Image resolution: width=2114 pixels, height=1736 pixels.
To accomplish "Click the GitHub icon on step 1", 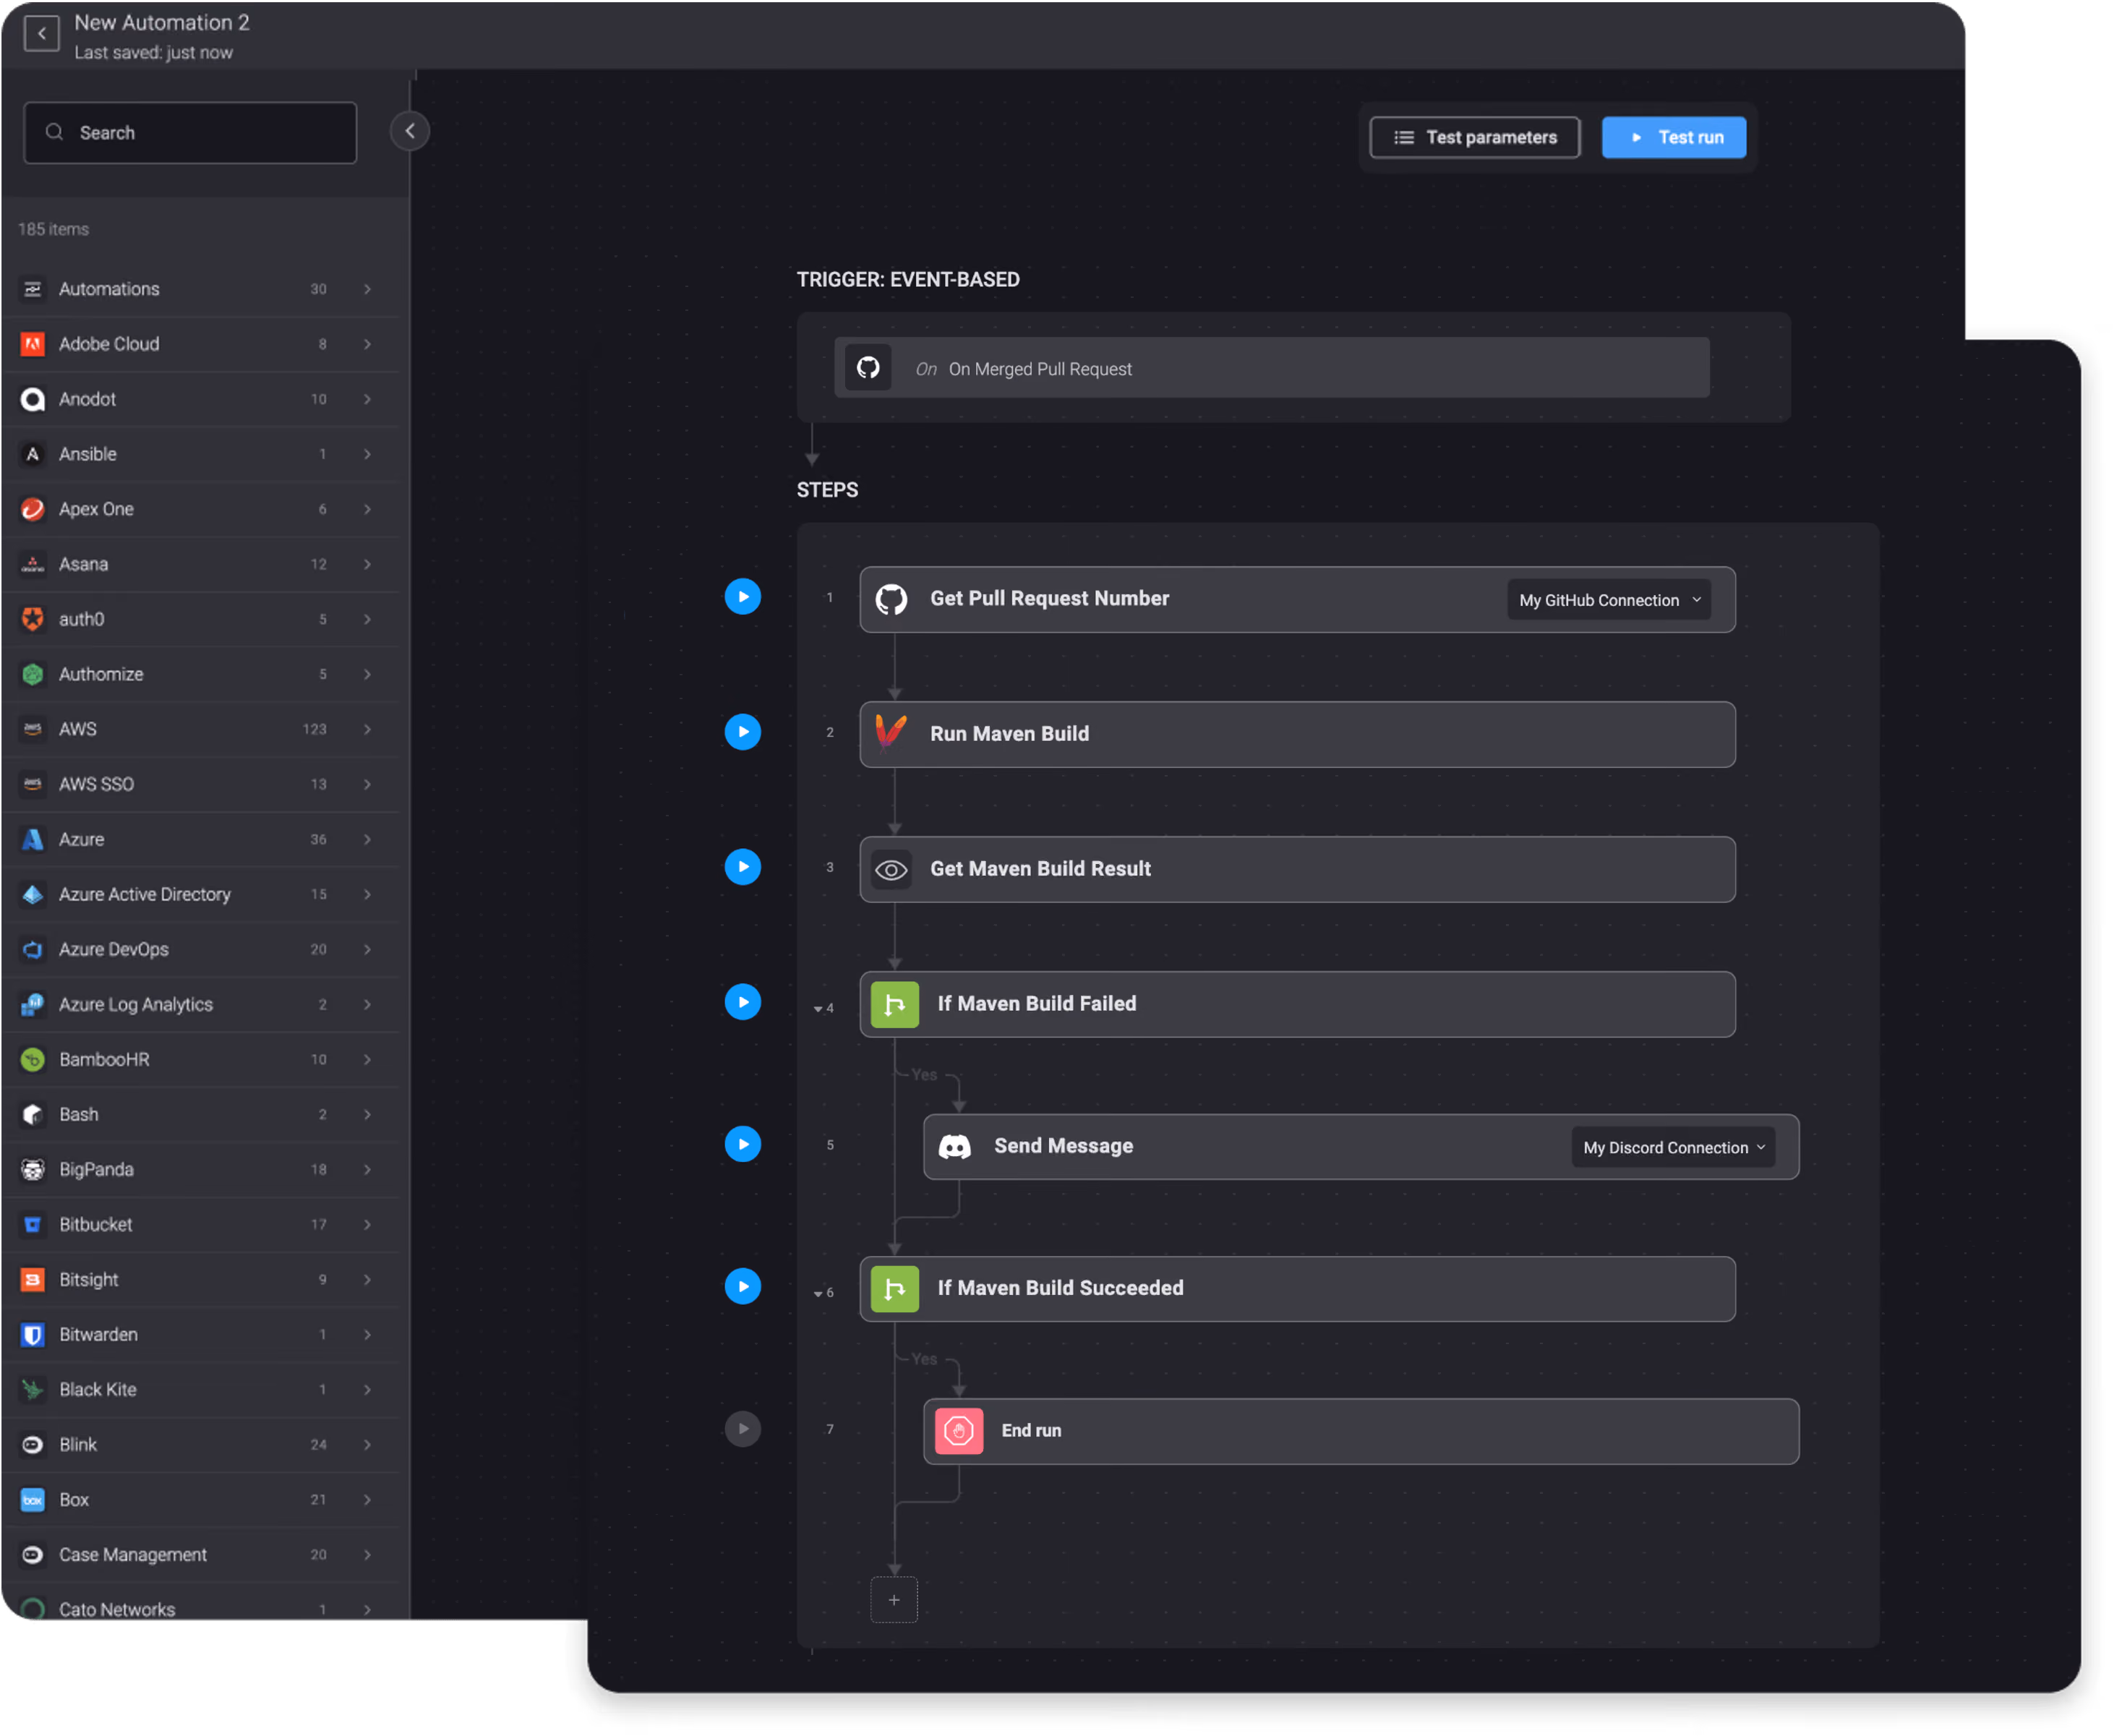I will [x=891, y=599].
